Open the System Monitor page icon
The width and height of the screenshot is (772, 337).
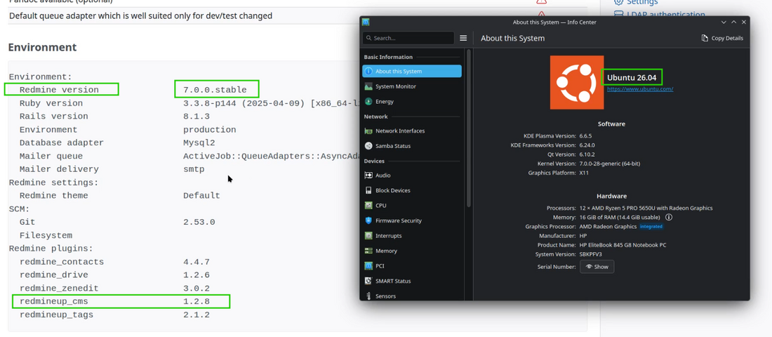(x=368, y=86)
